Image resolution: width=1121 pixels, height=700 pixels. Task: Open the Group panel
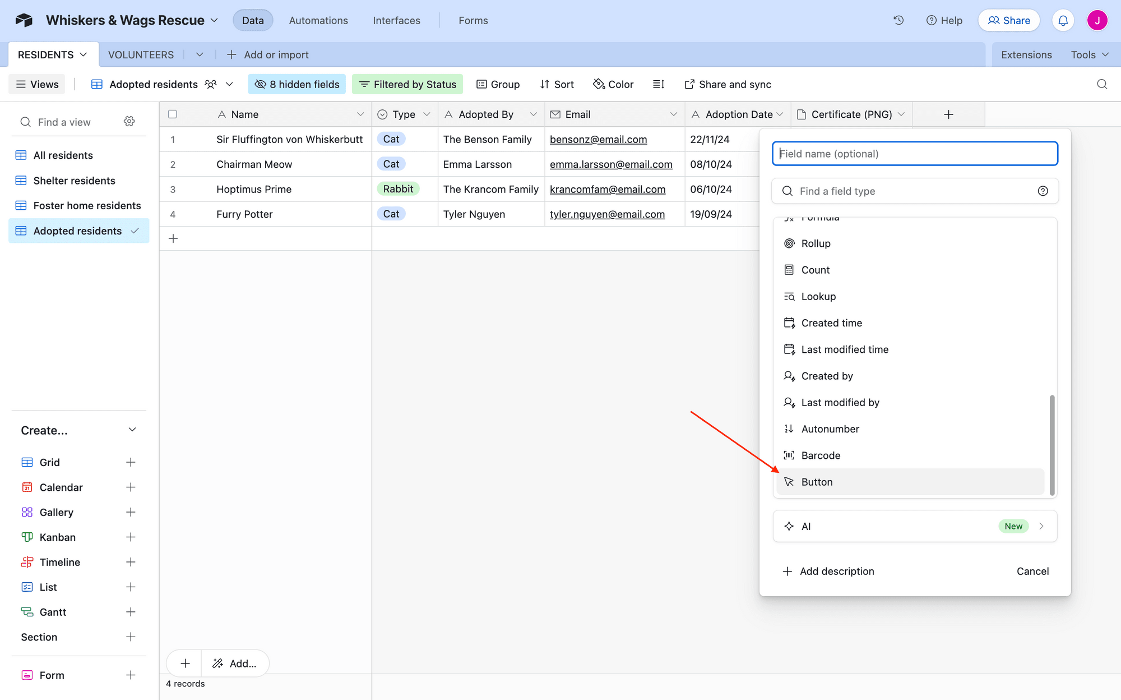tap(498, 84)
